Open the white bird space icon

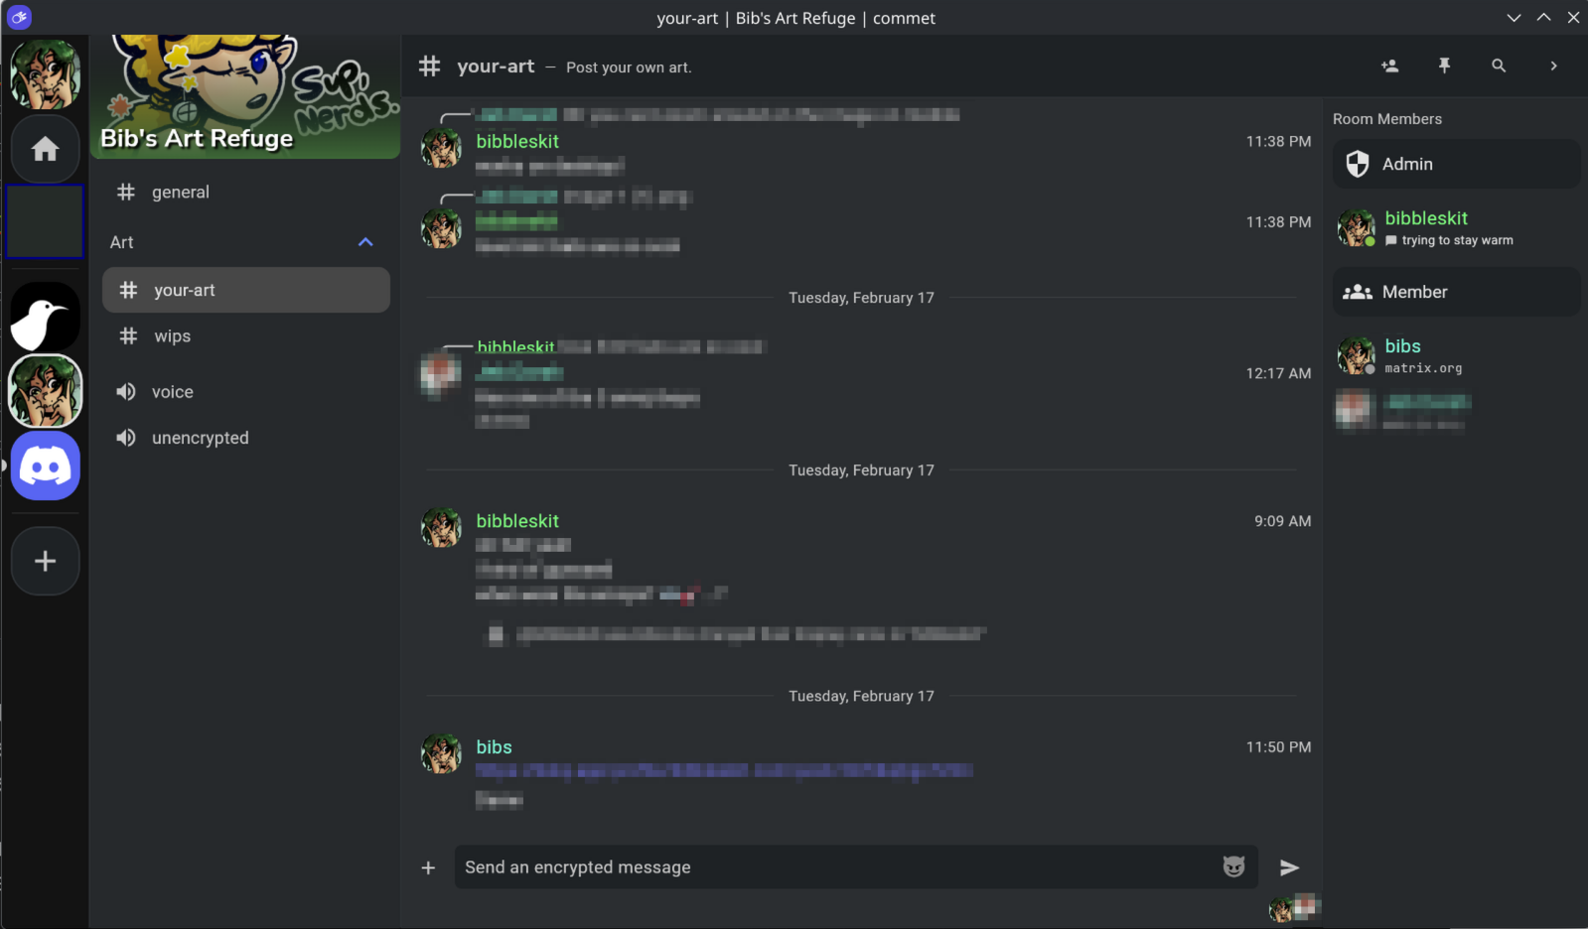[x=45, y=318]
